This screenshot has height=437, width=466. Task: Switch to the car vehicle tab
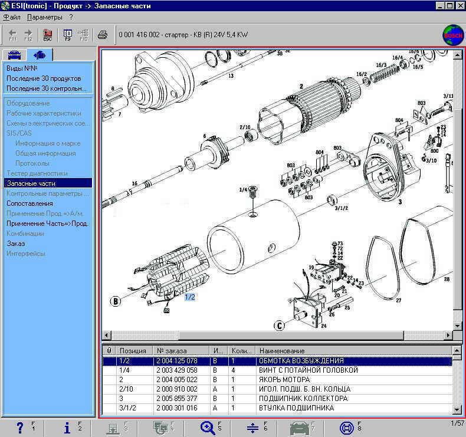[x=14, y=55]
